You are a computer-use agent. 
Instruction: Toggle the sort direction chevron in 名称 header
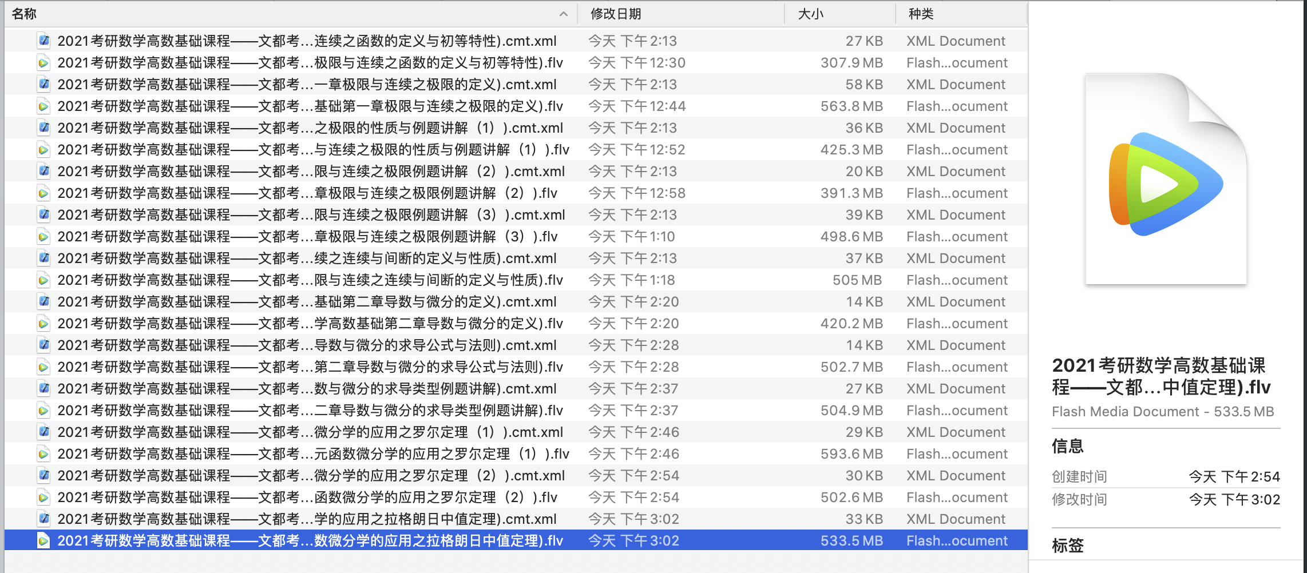tap(564, 14)
